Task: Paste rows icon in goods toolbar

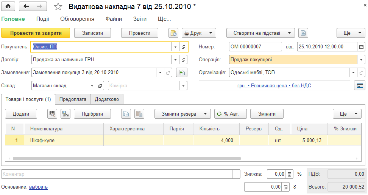Action: coord(139,114)
